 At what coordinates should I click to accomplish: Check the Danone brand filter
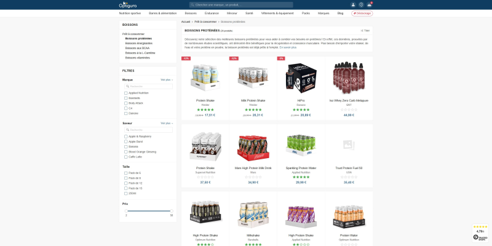126,113
